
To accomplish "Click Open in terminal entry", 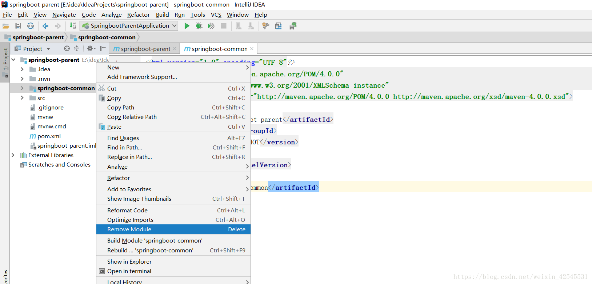I will click(x=173, y=271).
